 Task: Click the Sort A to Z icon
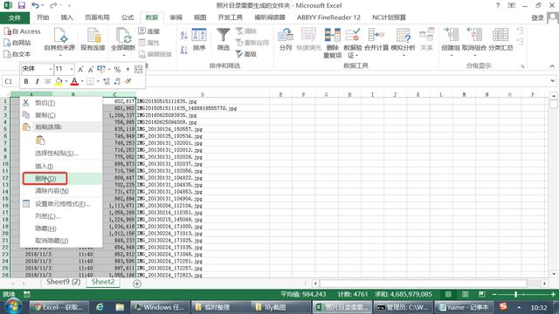[184, 35]
